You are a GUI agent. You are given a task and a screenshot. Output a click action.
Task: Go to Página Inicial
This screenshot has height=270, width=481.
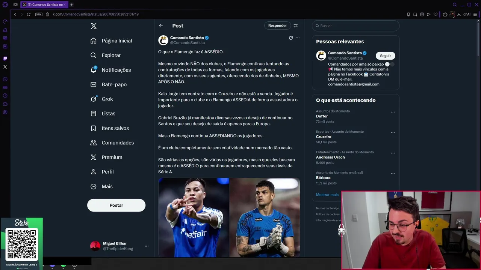(111, 40)
